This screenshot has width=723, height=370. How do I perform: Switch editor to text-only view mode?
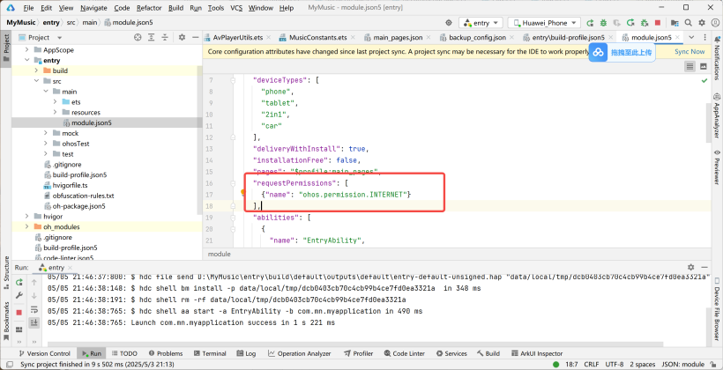[x=689, y=67]
